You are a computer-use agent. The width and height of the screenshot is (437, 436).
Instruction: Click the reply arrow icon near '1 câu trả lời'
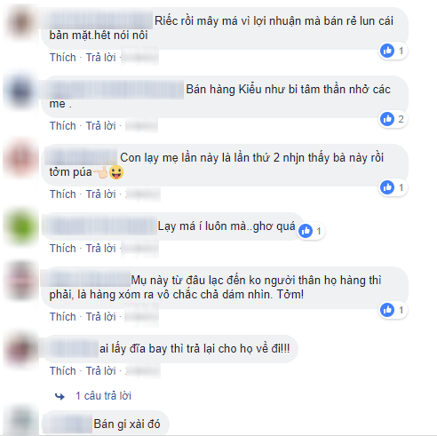(60, 396)
